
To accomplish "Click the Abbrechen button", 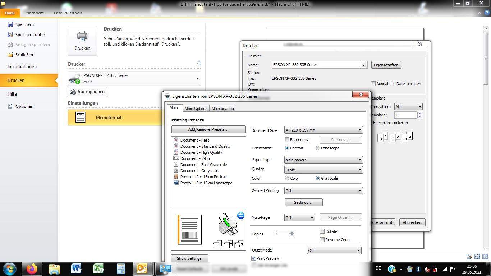I will click(x=412, y=222).
